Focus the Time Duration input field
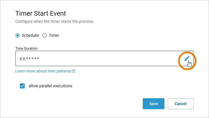The height and width of the screenshot is (118, 209). tap(96, 58)
